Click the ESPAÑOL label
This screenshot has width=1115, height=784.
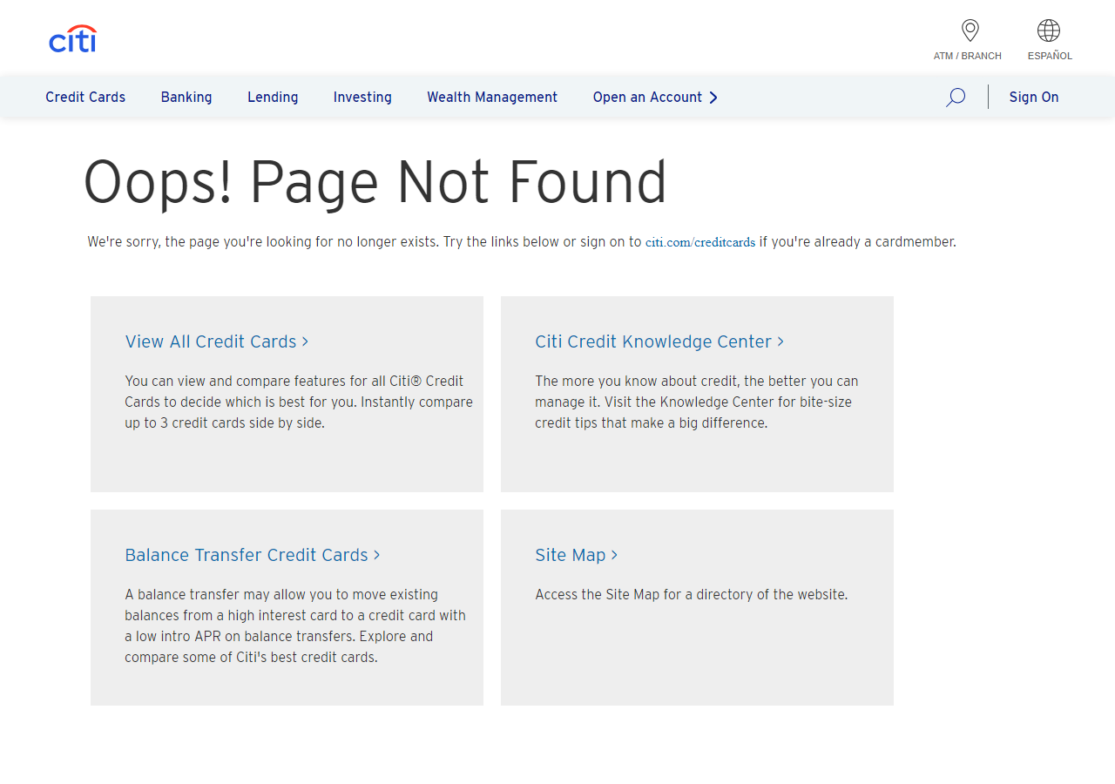(x=1050, y=56)
